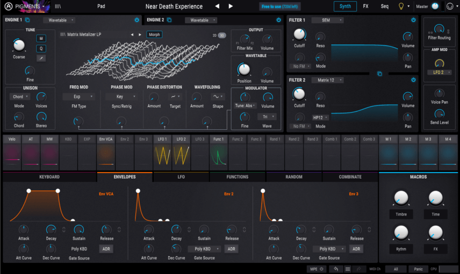Click the Timbre macro label
460x274 pixels.
click(x=401, y=214)
